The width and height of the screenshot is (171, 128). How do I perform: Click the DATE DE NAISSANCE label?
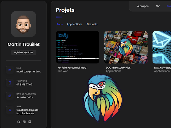26,94
